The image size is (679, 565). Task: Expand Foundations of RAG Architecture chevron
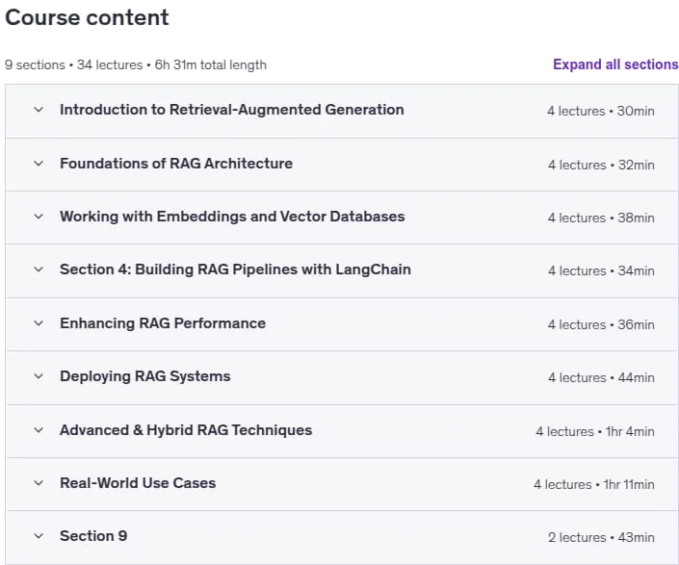(39, 164)
